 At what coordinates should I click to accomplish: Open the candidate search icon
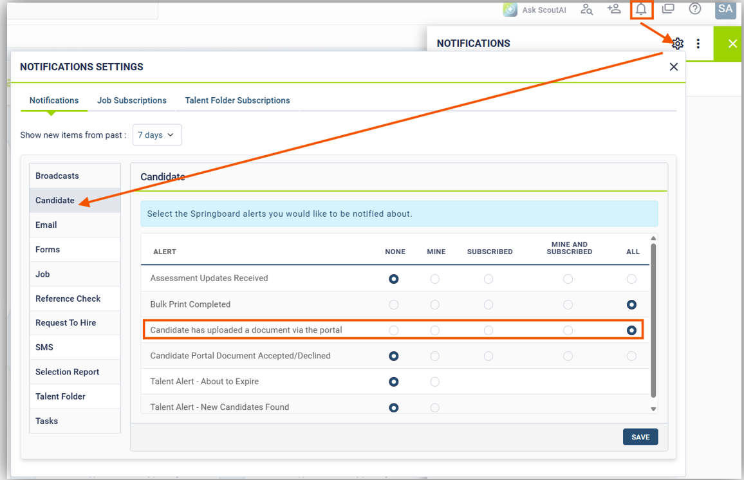(x=586, y=9)
